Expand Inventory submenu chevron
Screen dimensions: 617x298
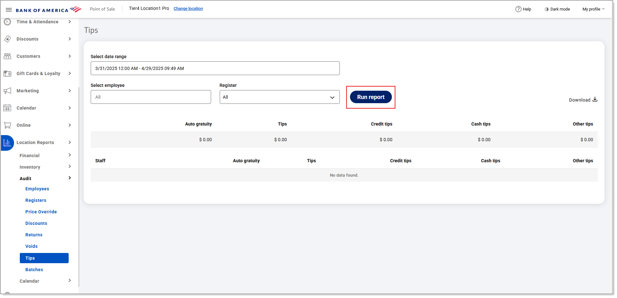coord(70,166)
